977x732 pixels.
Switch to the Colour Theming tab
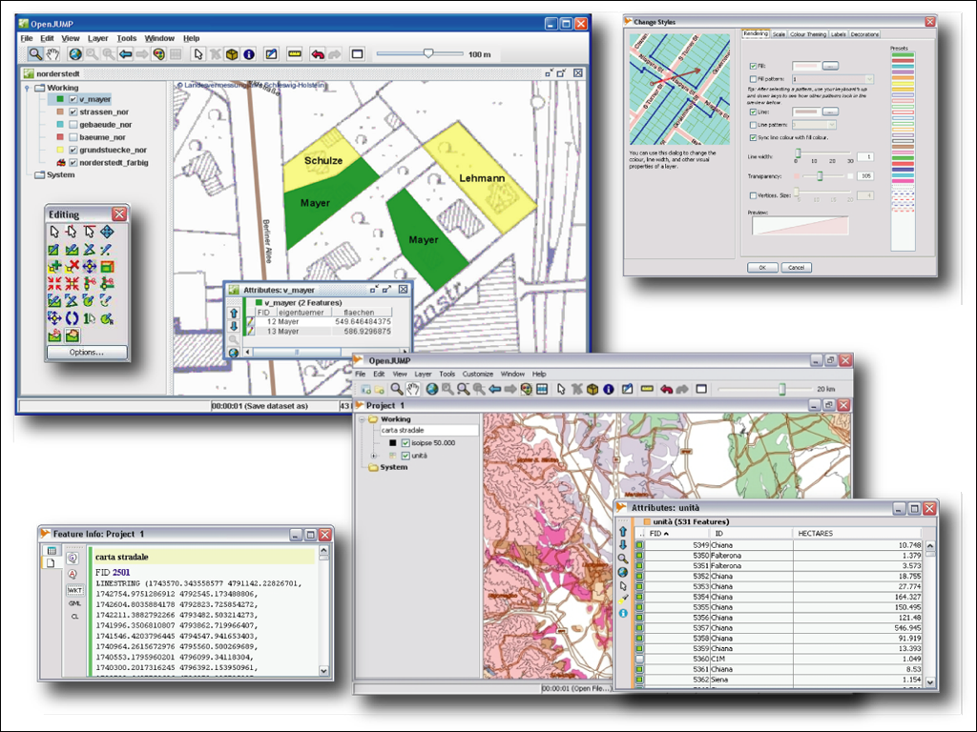click(808, 34)
